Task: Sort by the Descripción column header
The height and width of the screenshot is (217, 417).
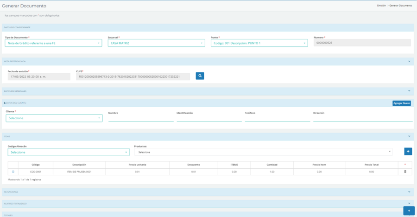Action: click(79, 165)
